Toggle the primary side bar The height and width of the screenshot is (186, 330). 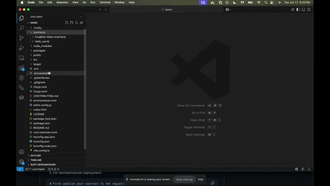(x=298, y=9)
